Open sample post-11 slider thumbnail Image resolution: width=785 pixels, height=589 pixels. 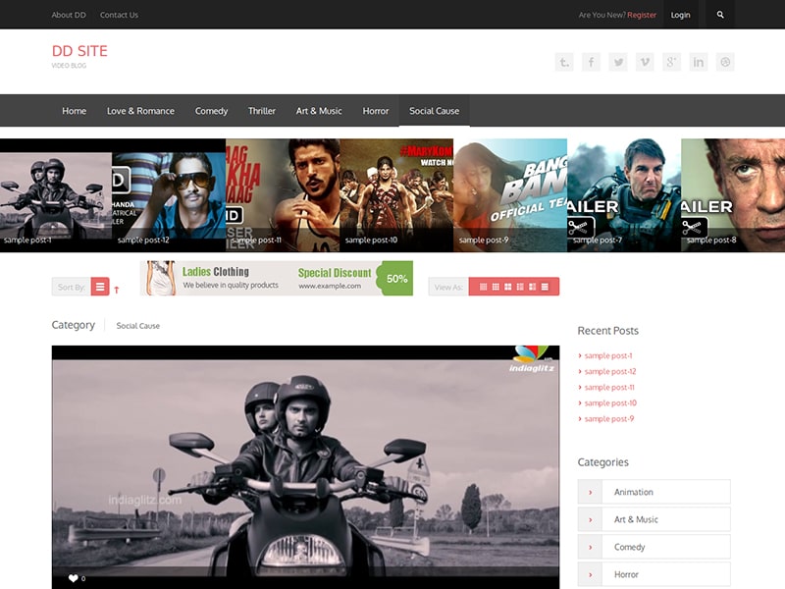coord(283,195)
